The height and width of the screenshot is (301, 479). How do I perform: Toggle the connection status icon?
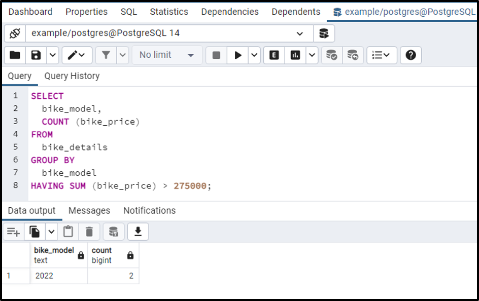(x=15, y=33)
